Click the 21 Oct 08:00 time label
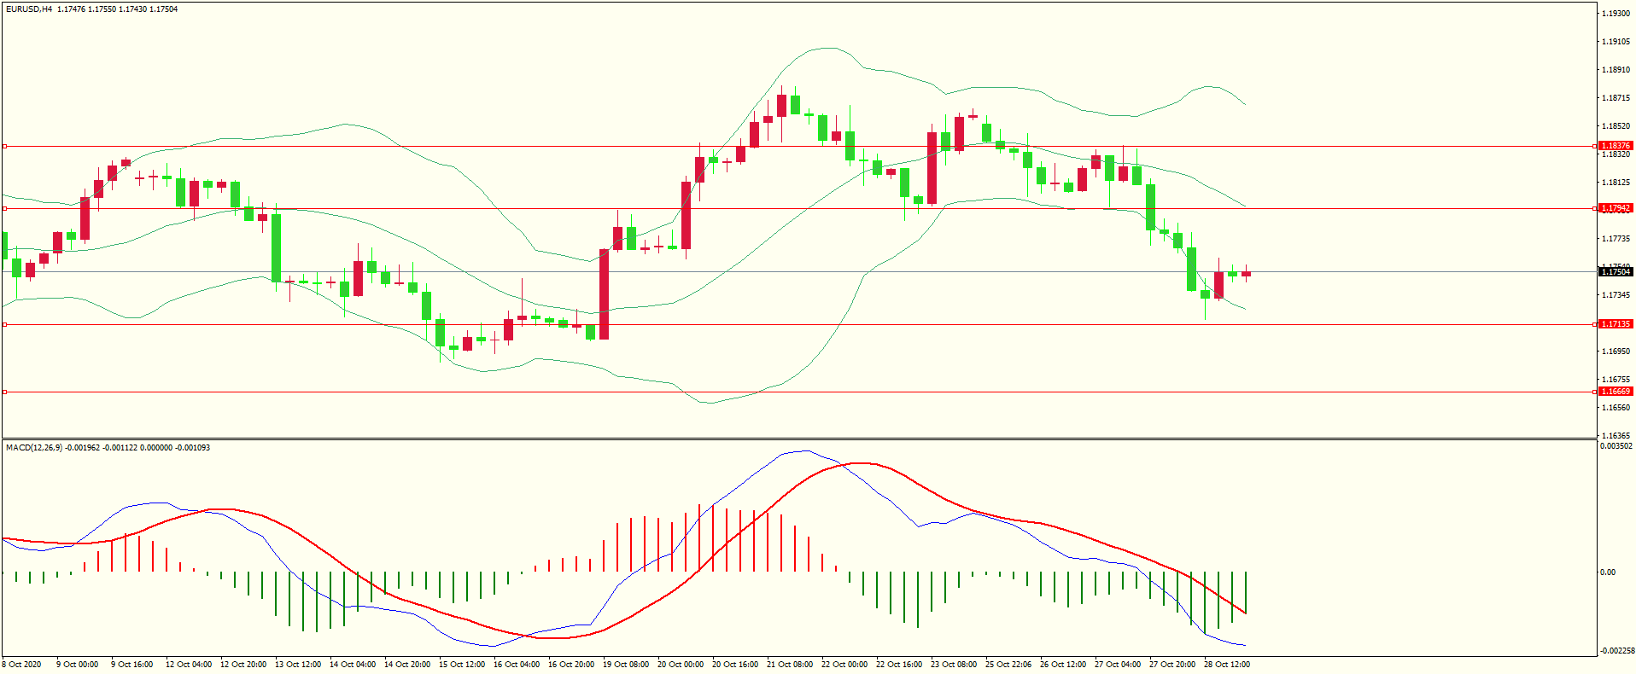 tap(790, 665)
